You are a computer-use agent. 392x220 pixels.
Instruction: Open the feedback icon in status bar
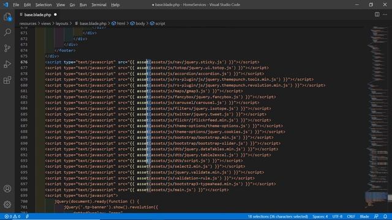tap(376, 216)
